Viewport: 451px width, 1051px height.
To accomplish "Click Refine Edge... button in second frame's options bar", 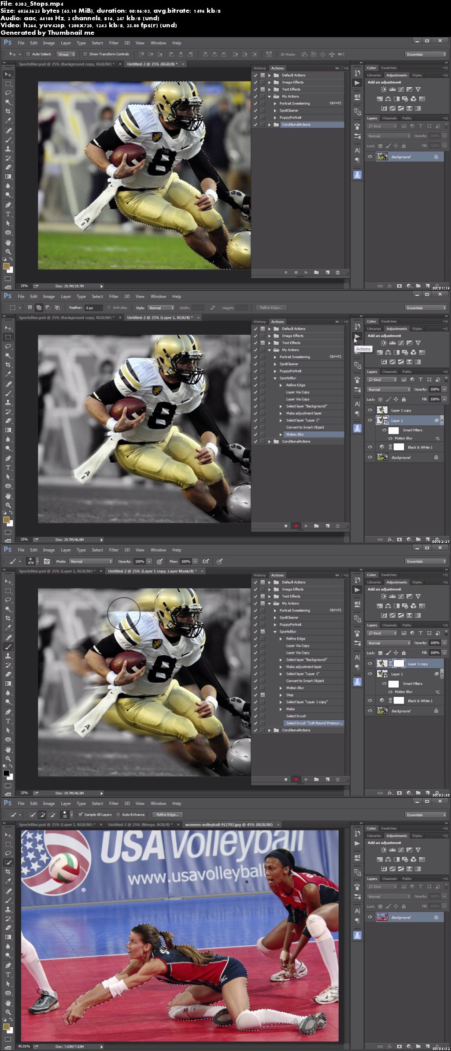I will point(271,308).
